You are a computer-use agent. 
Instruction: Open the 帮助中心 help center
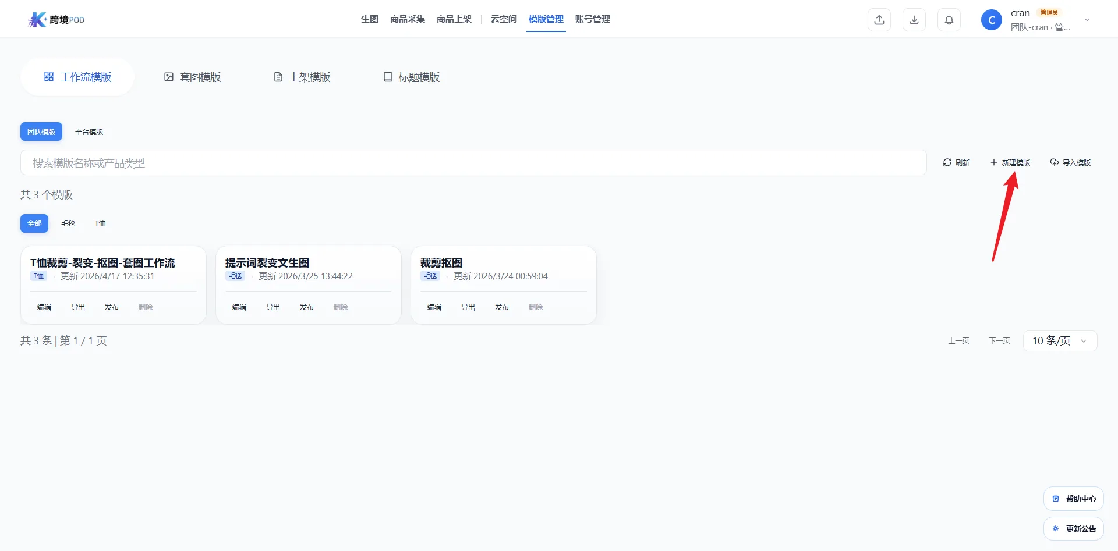[x=1074, y=499]
